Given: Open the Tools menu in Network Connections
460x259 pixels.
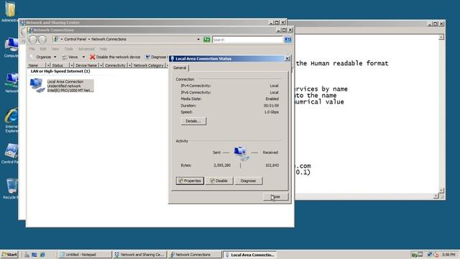Looking at the screenshot, I should point(68,49).
